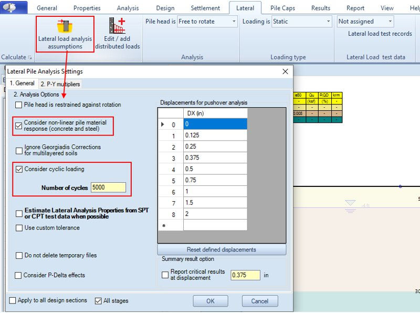
Task: Open the Pile head is dropdown
Action: coord(207,22)
